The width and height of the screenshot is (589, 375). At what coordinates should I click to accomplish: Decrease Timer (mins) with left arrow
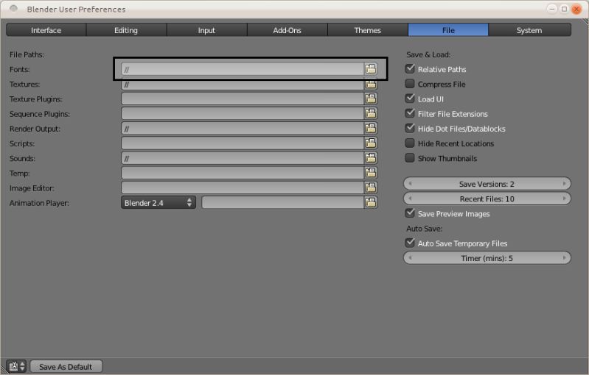point(410,258)
